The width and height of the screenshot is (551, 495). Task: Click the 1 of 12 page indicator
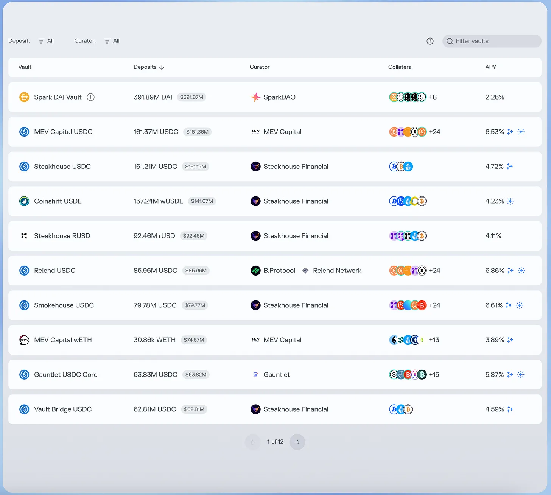[275, 442]
